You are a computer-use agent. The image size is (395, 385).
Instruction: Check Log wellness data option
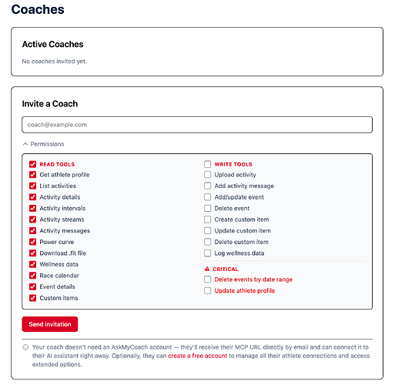(208, 253)
